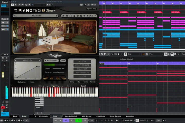Switch to Sampler Control tab
The width and height of the screenshot is (185, 123).
71,116
